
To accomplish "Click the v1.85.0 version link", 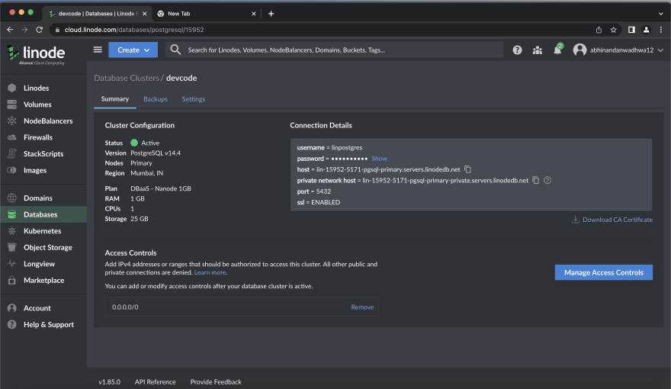I will point(109,381).
